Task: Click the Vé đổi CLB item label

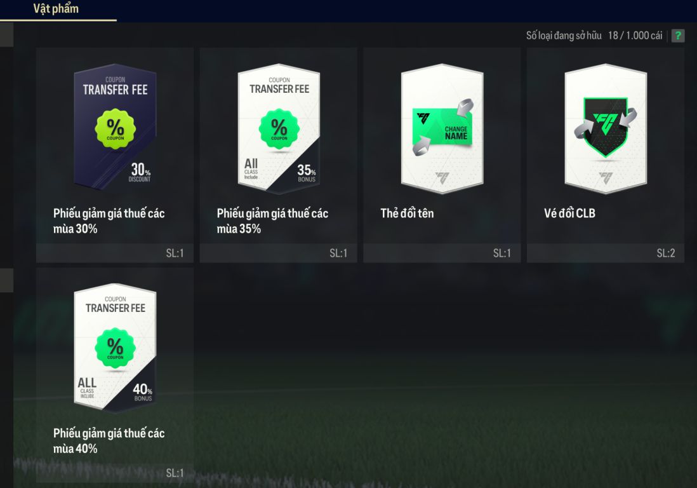Action: [569, 213]
